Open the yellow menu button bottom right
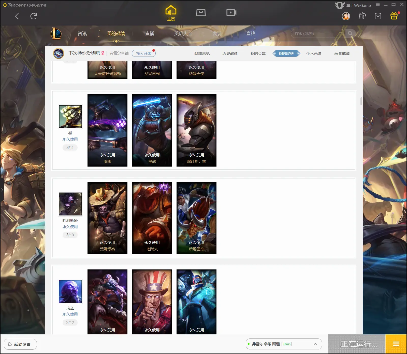This screenshot has height=354, width=407. click(x=396, y=344)
